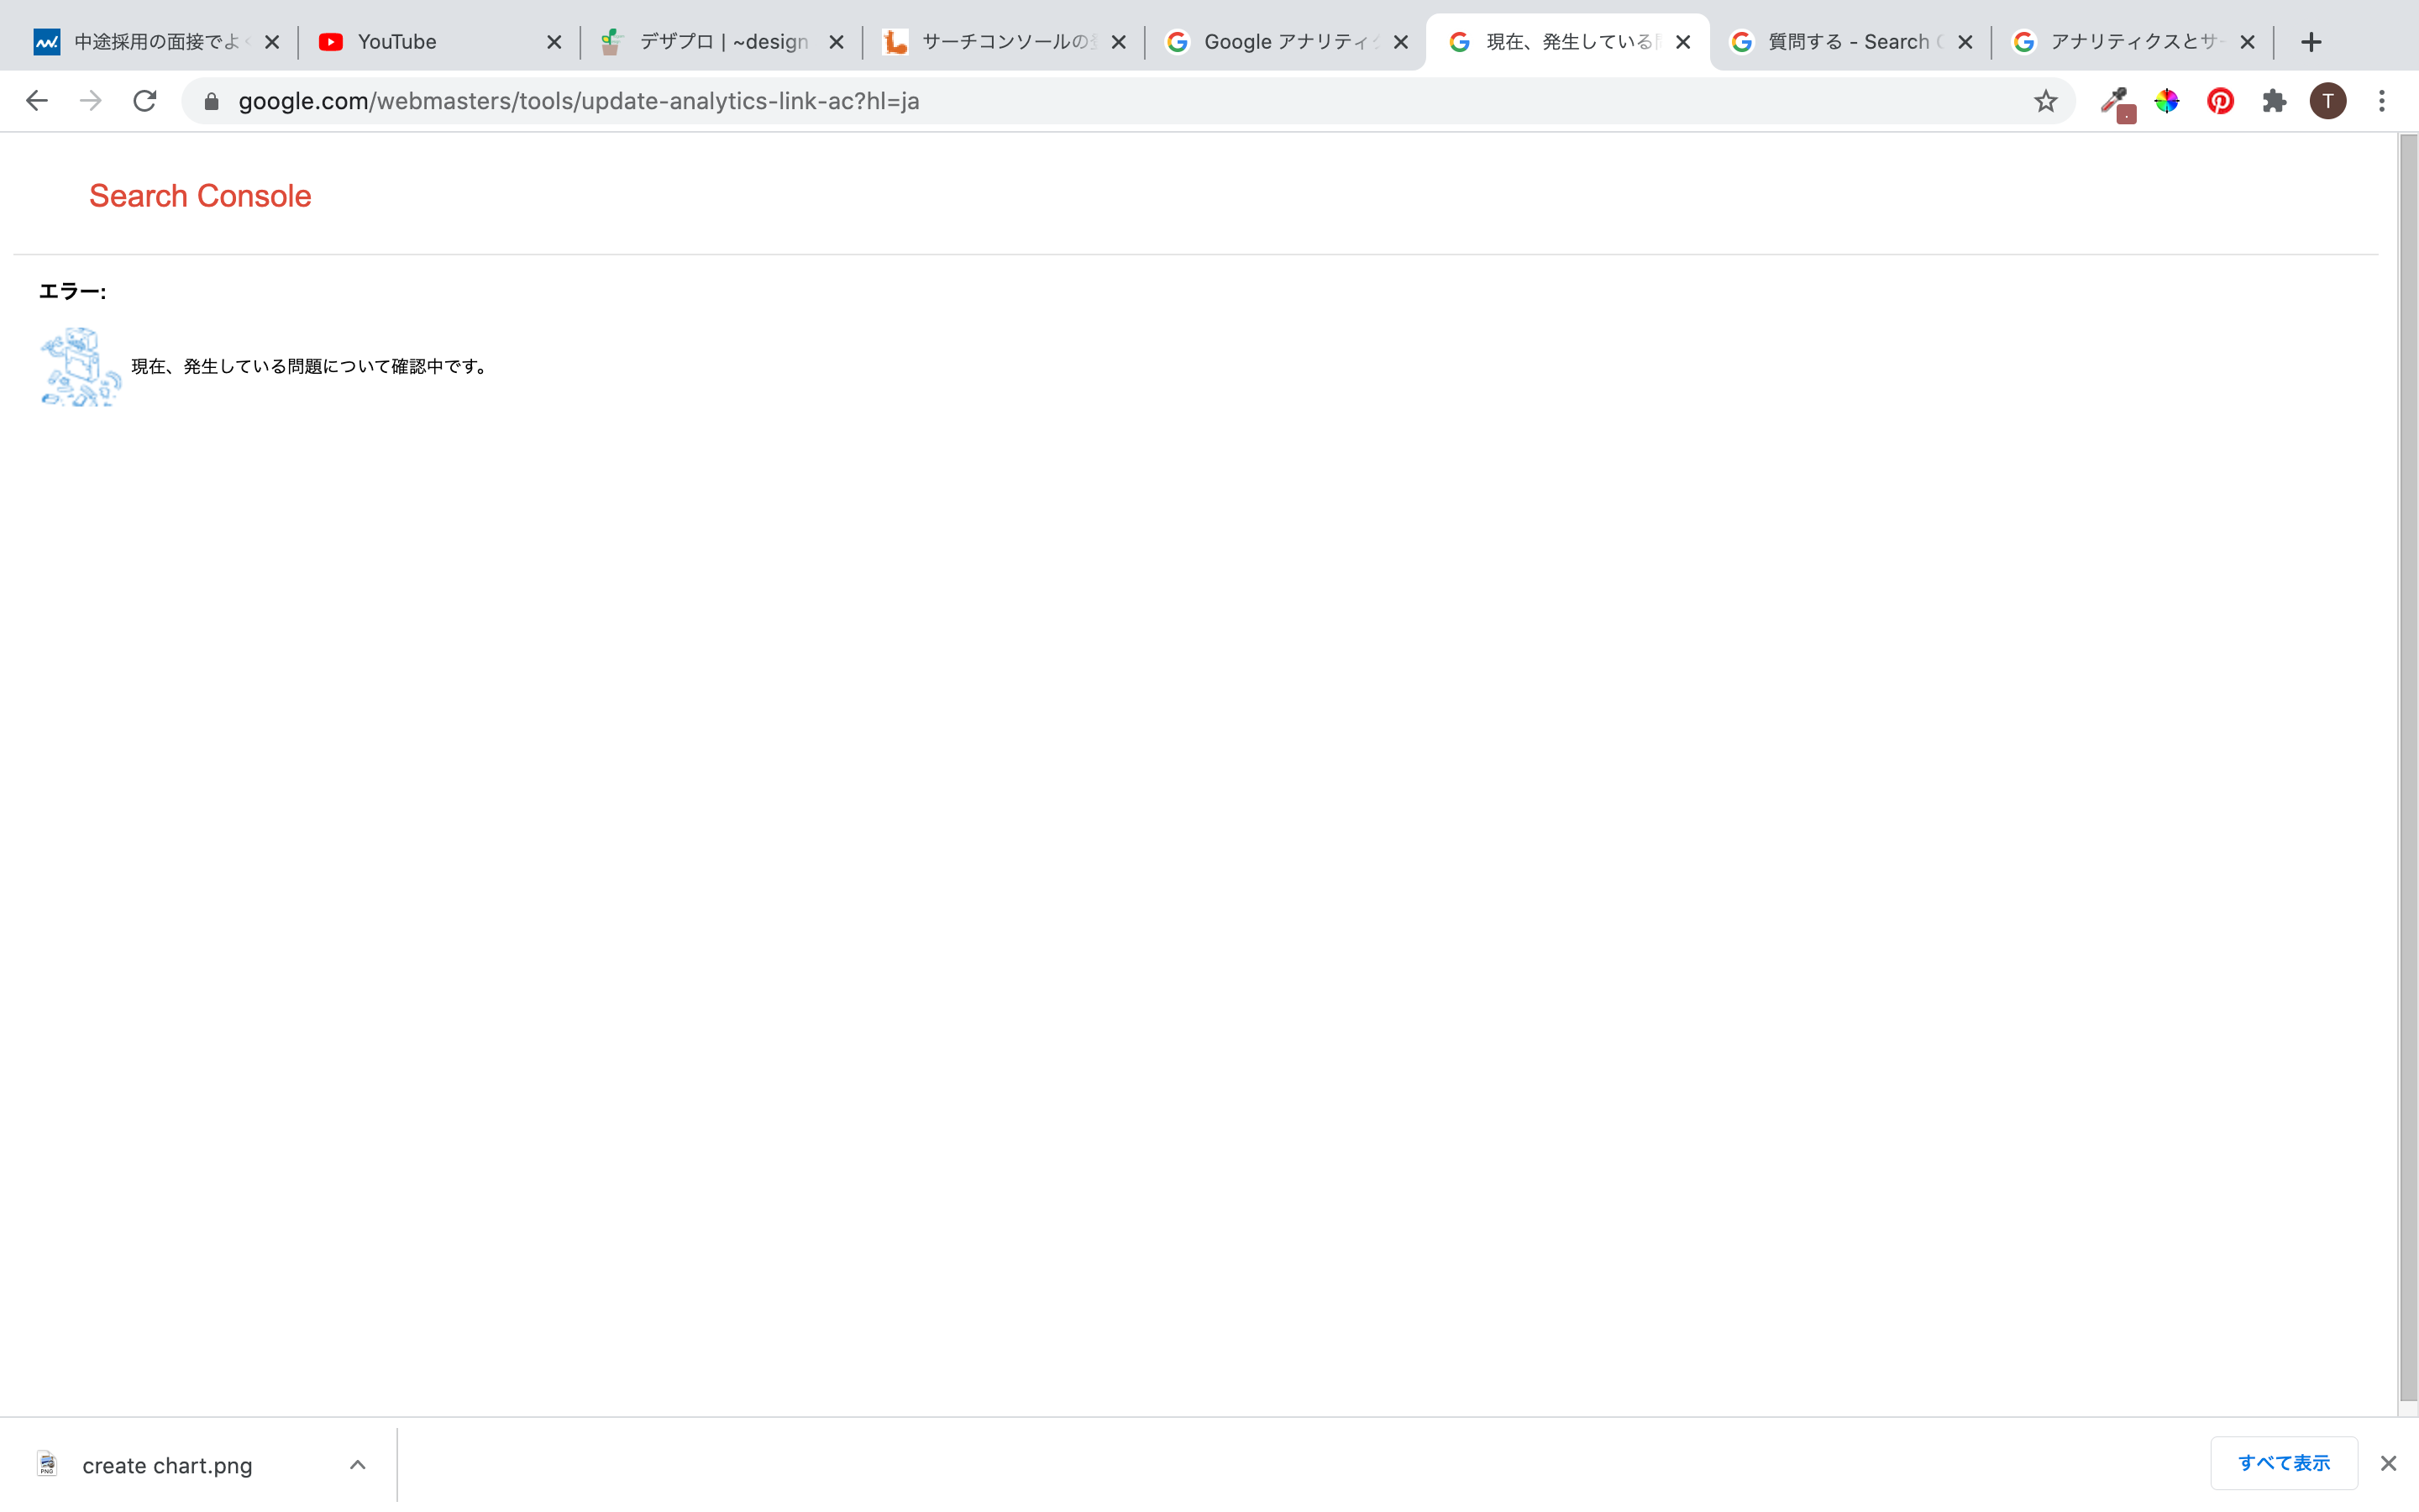Go back using the browser back arrow
The width and height of the screenshot is (2419, 1512).
click(37, 101)
